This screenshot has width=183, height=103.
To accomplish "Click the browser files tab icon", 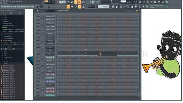I will 11,13.
